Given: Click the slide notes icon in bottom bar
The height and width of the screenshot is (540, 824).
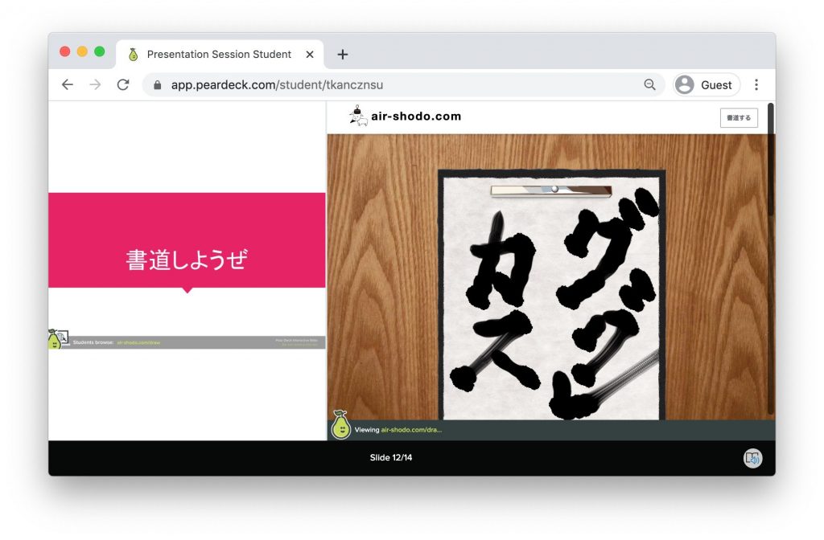Looking at the screenshot, I should [x=752, y=458].
